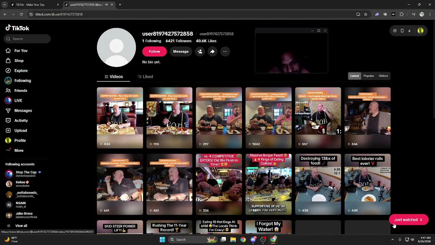The height and width of the screenshot is (245, 435).
Task: Open Discord from the taskbar
Action: click(x=253, y=240)
